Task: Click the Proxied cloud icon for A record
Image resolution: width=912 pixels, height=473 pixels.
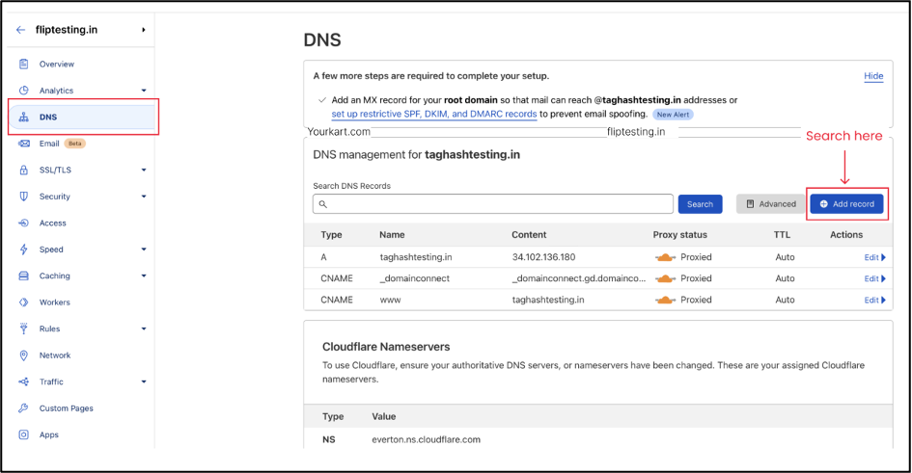Action: click(x=665, y=257)
